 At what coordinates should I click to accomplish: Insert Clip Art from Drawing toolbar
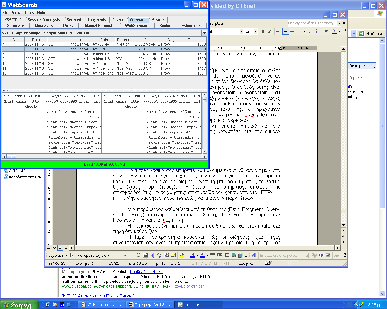tap(166, 255)
